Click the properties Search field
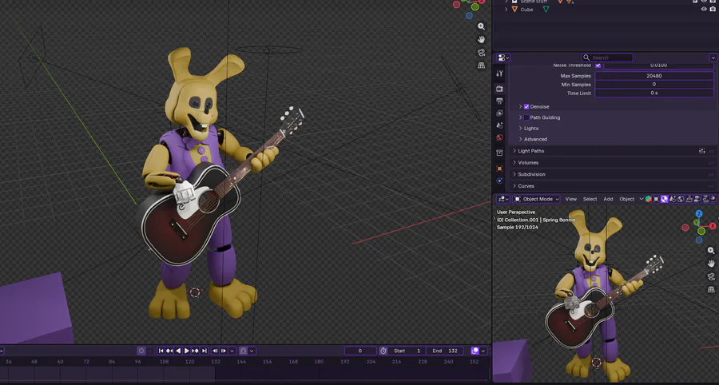The width and height of the screenshot is (719, 385). (607, 58)
